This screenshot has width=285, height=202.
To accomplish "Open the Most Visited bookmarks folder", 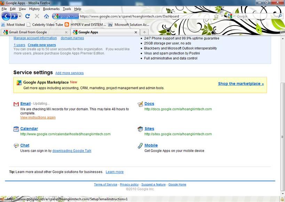I will (13, 25).
